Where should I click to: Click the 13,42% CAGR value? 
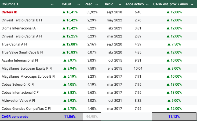pos(70,28)
